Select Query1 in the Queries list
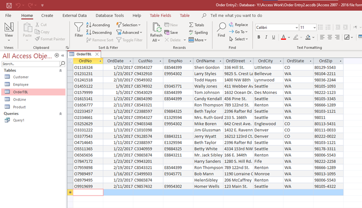Image resolution: width=362 pixels, height=208 pixels. [x=18, y=120]
